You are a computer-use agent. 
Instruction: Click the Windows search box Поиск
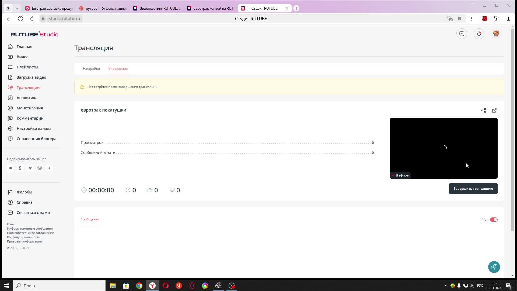[59, 286]
